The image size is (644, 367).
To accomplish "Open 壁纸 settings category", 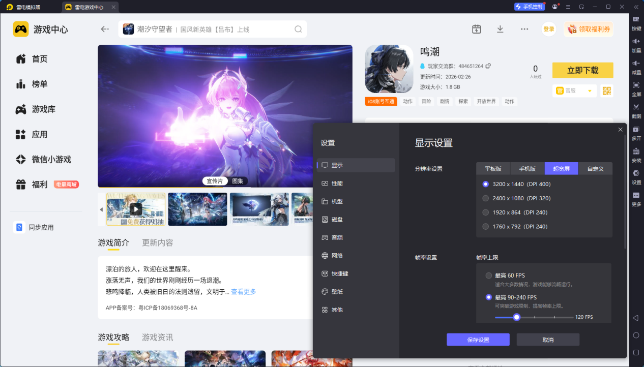I will coord(356,292).
